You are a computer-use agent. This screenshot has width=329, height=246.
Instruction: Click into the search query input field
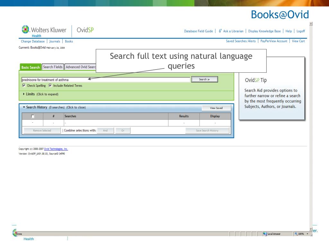tap(105, 80)
